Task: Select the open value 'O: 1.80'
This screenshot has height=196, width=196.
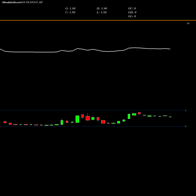Action: pyautogui.click(x=70, y=9)
